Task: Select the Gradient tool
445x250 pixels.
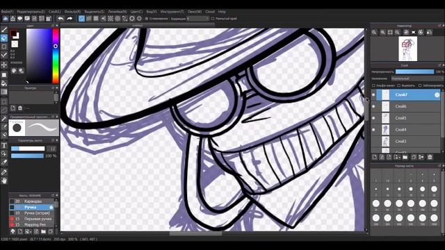Action: click(x=4, y=92)
